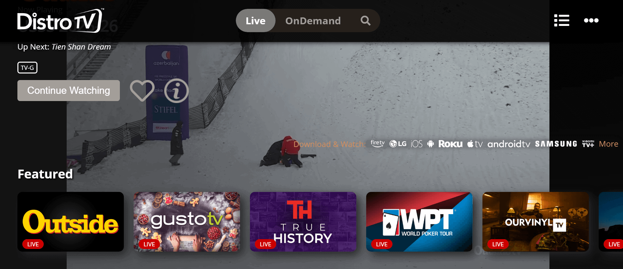Toggle the heart favorite icon
Viewport: 623px width, 269px height.
(x=142, y=90)
